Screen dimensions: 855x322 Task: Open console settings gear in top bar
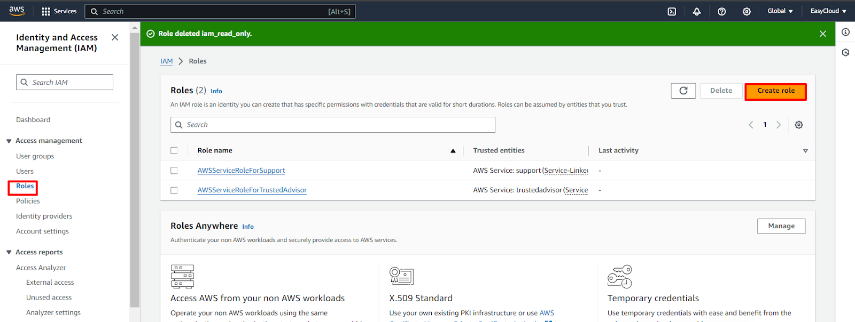point(747,11)
